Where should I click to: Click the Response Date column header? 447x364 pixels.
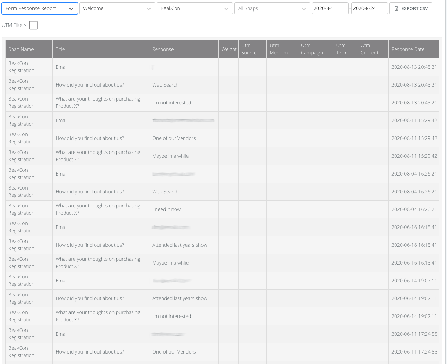tap(408, 49)
